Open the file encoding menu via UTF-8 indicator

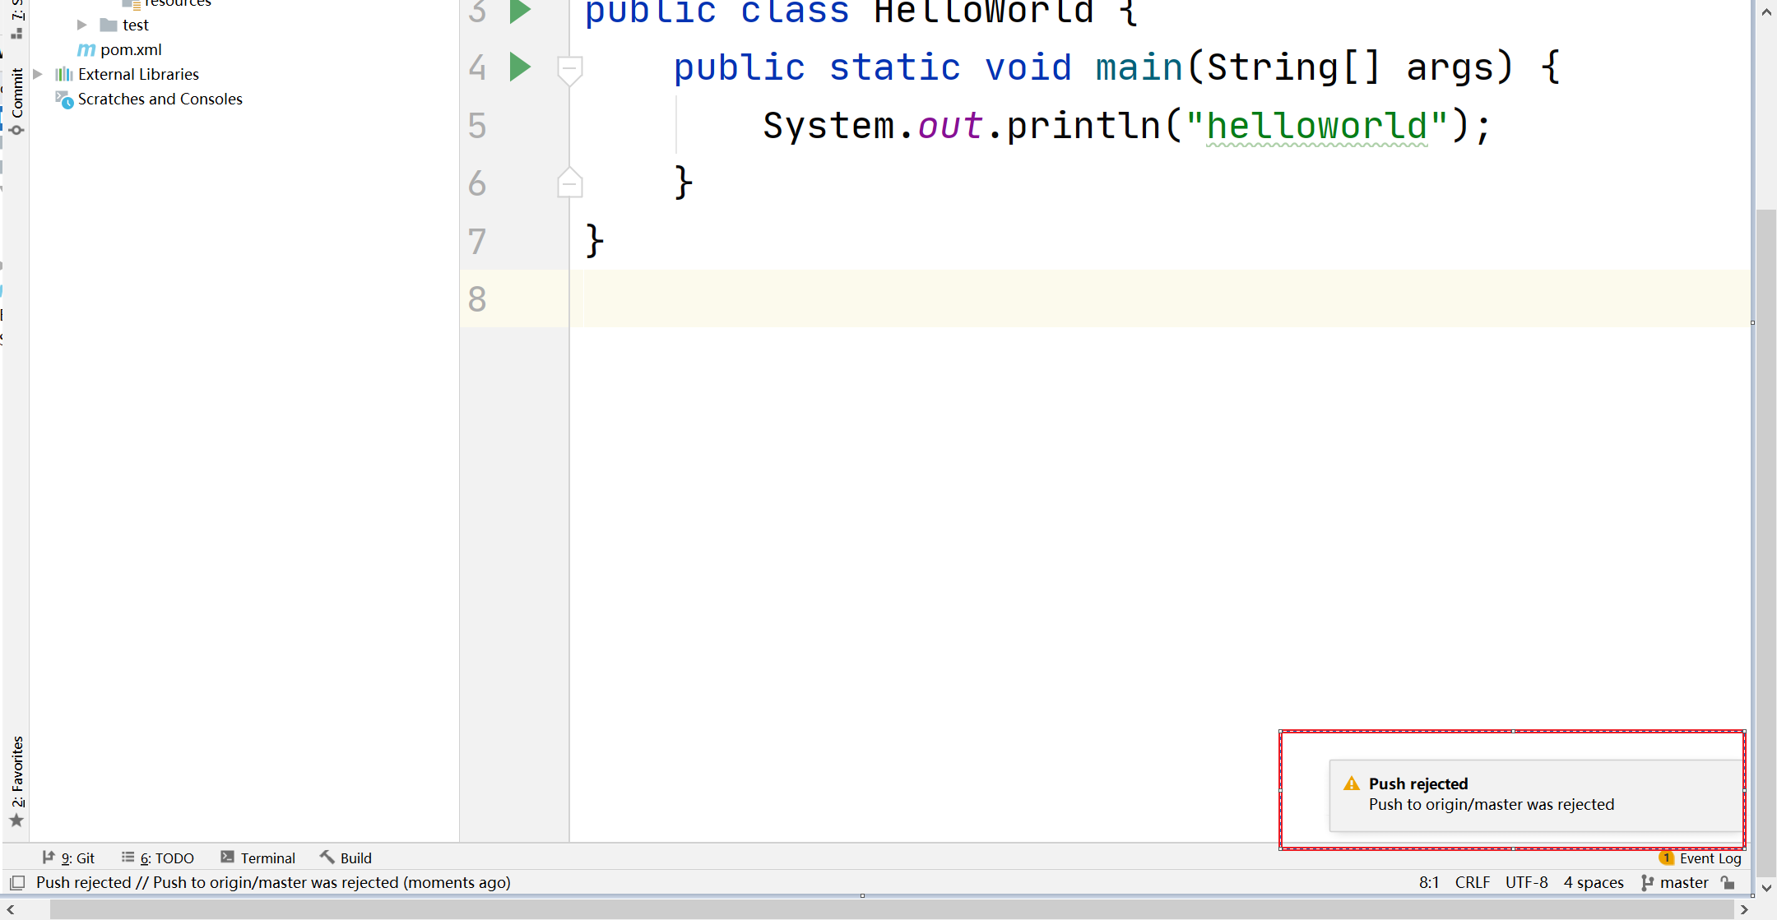[x=1526, y=882]
